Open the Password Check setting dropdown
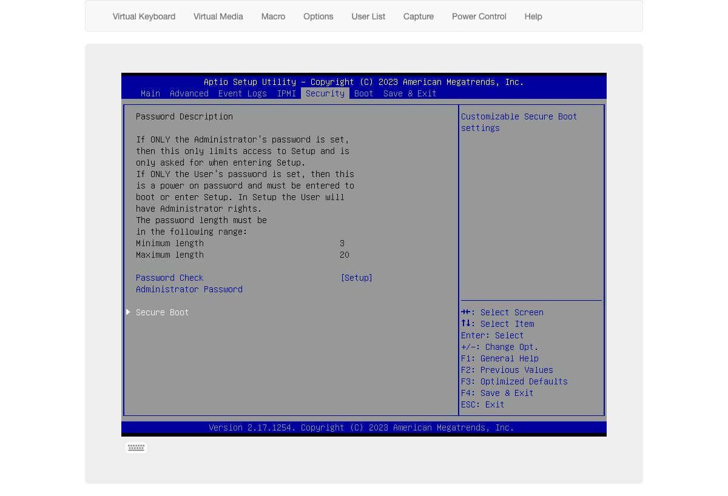The width and height of the screenshot is (728, 496). [357, 278]
